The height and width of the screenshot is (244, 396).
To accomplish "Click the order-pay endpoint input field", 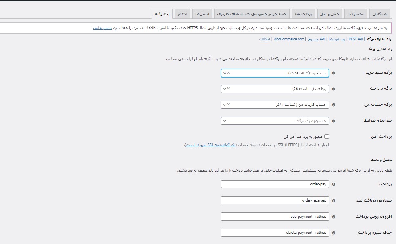I will point(275,184).
